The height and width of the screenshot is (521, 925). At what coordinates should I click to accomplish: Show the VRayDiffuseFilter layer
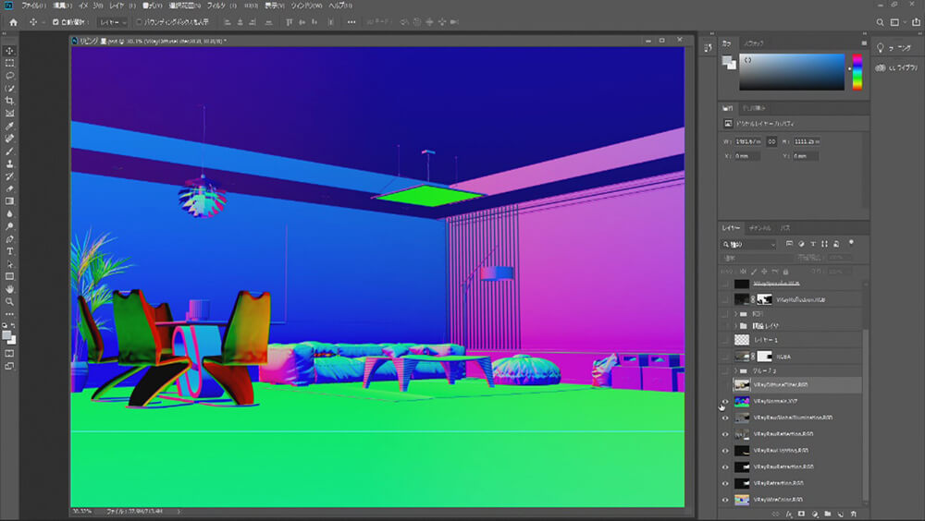(725, 385)
